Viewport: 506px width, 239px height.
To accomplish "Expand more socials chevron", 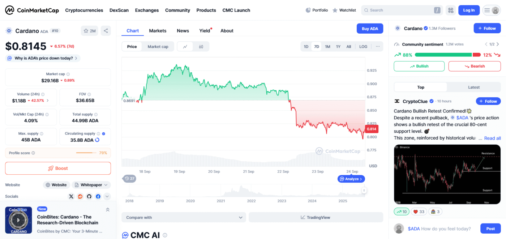I will [x=107, y=196].
